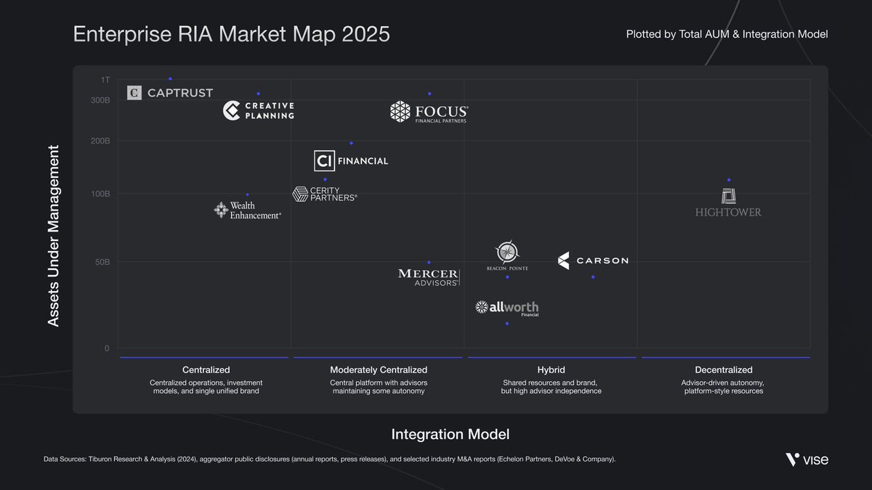The image size is (872, 490).
Task: Click the Allworth Financial logo
Action: pos(507,308)
